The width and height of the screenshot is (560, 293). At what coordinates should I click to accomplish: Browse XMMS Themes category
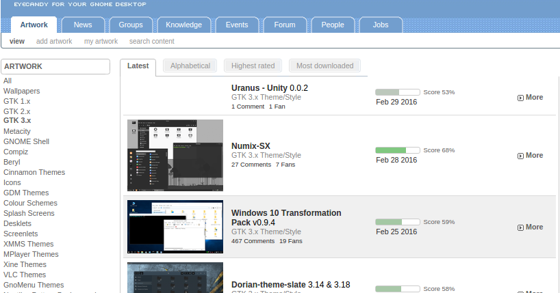click(x=29, y=245)
